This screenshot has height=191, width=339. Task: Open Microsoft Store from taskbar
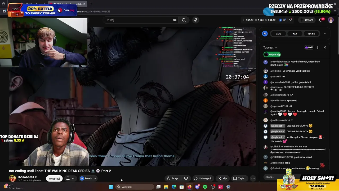point(182,187)
